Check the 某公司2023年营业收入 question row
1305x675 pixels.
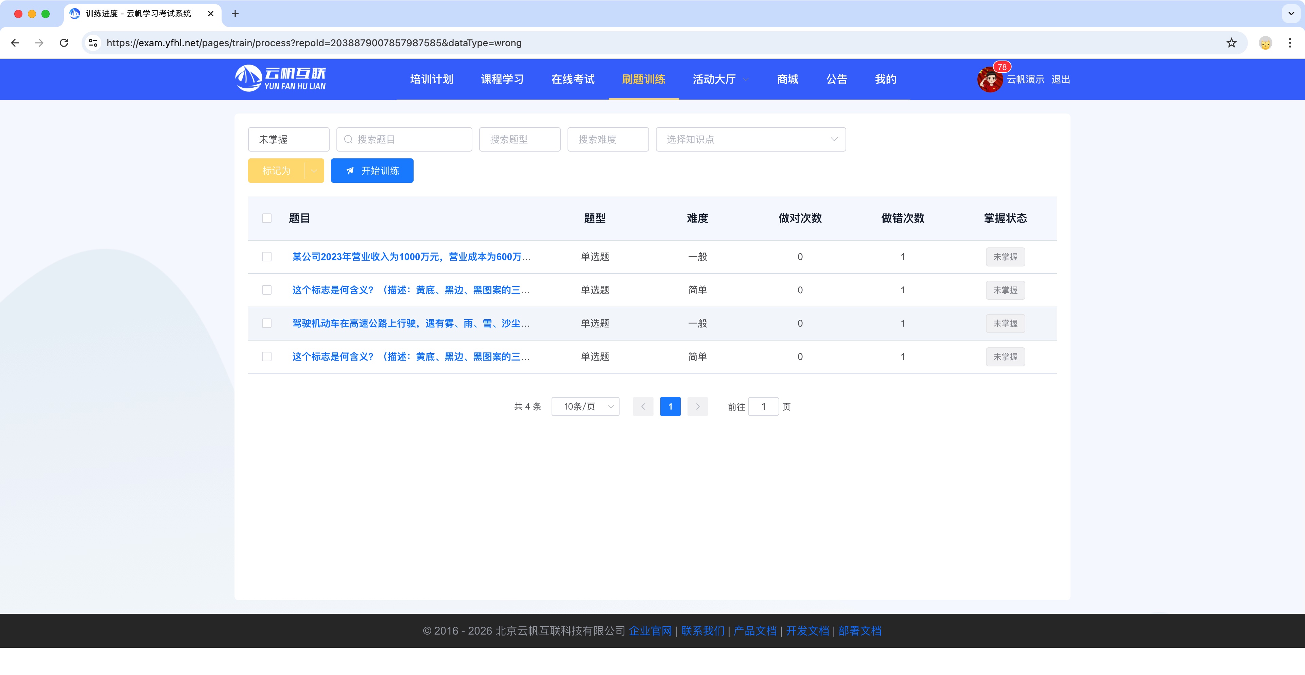(266, 257)
